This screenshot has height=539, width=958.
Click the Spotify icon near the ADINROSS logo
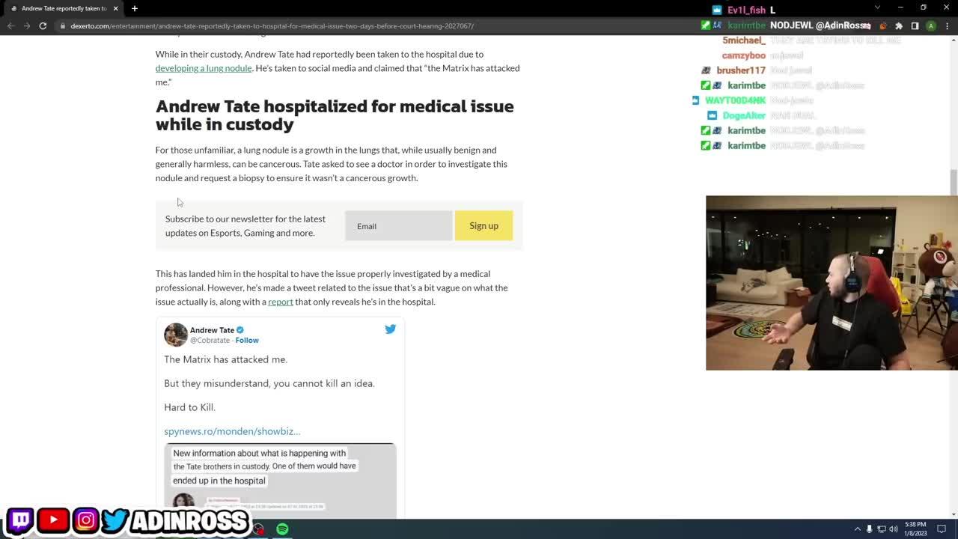pos(282,529)
